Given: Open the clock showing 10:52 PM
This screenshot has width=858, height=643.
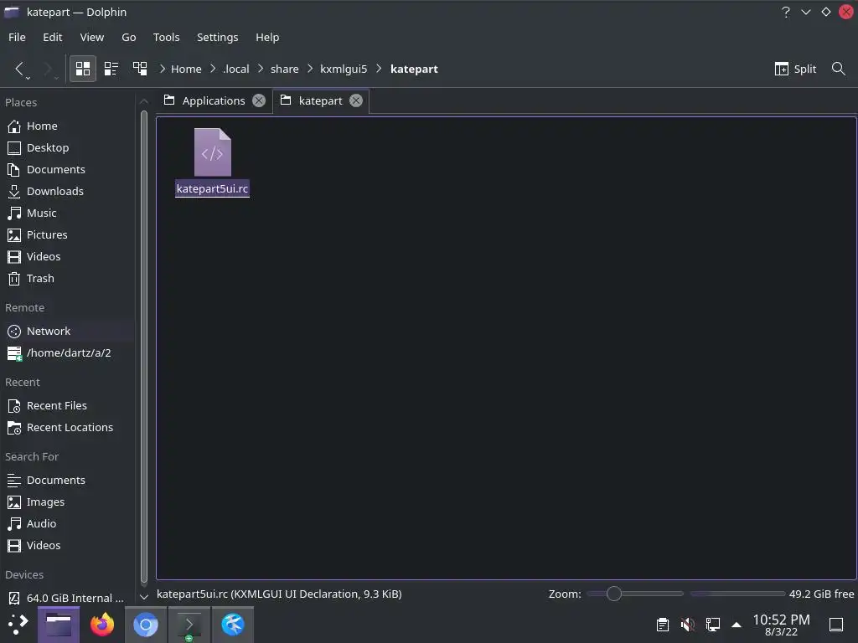Looking at the screenshot, I should click(782, 625).
